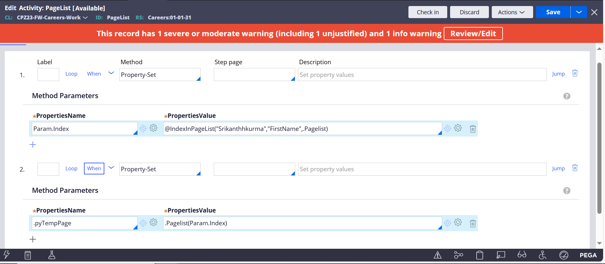Delete step 1 using its trash icon

[575, 73]
